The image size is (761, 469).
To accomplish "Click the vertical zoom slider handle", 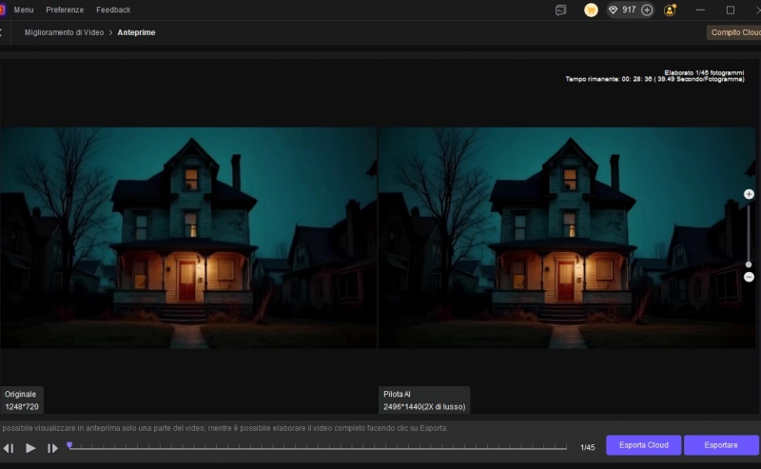I will [x=749, y=264].
